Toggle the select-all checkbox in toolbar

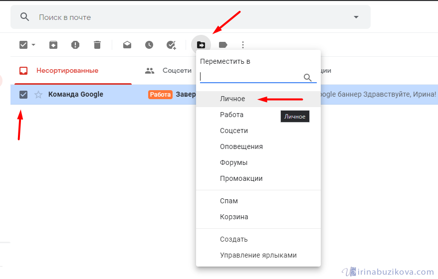(23, 45)
